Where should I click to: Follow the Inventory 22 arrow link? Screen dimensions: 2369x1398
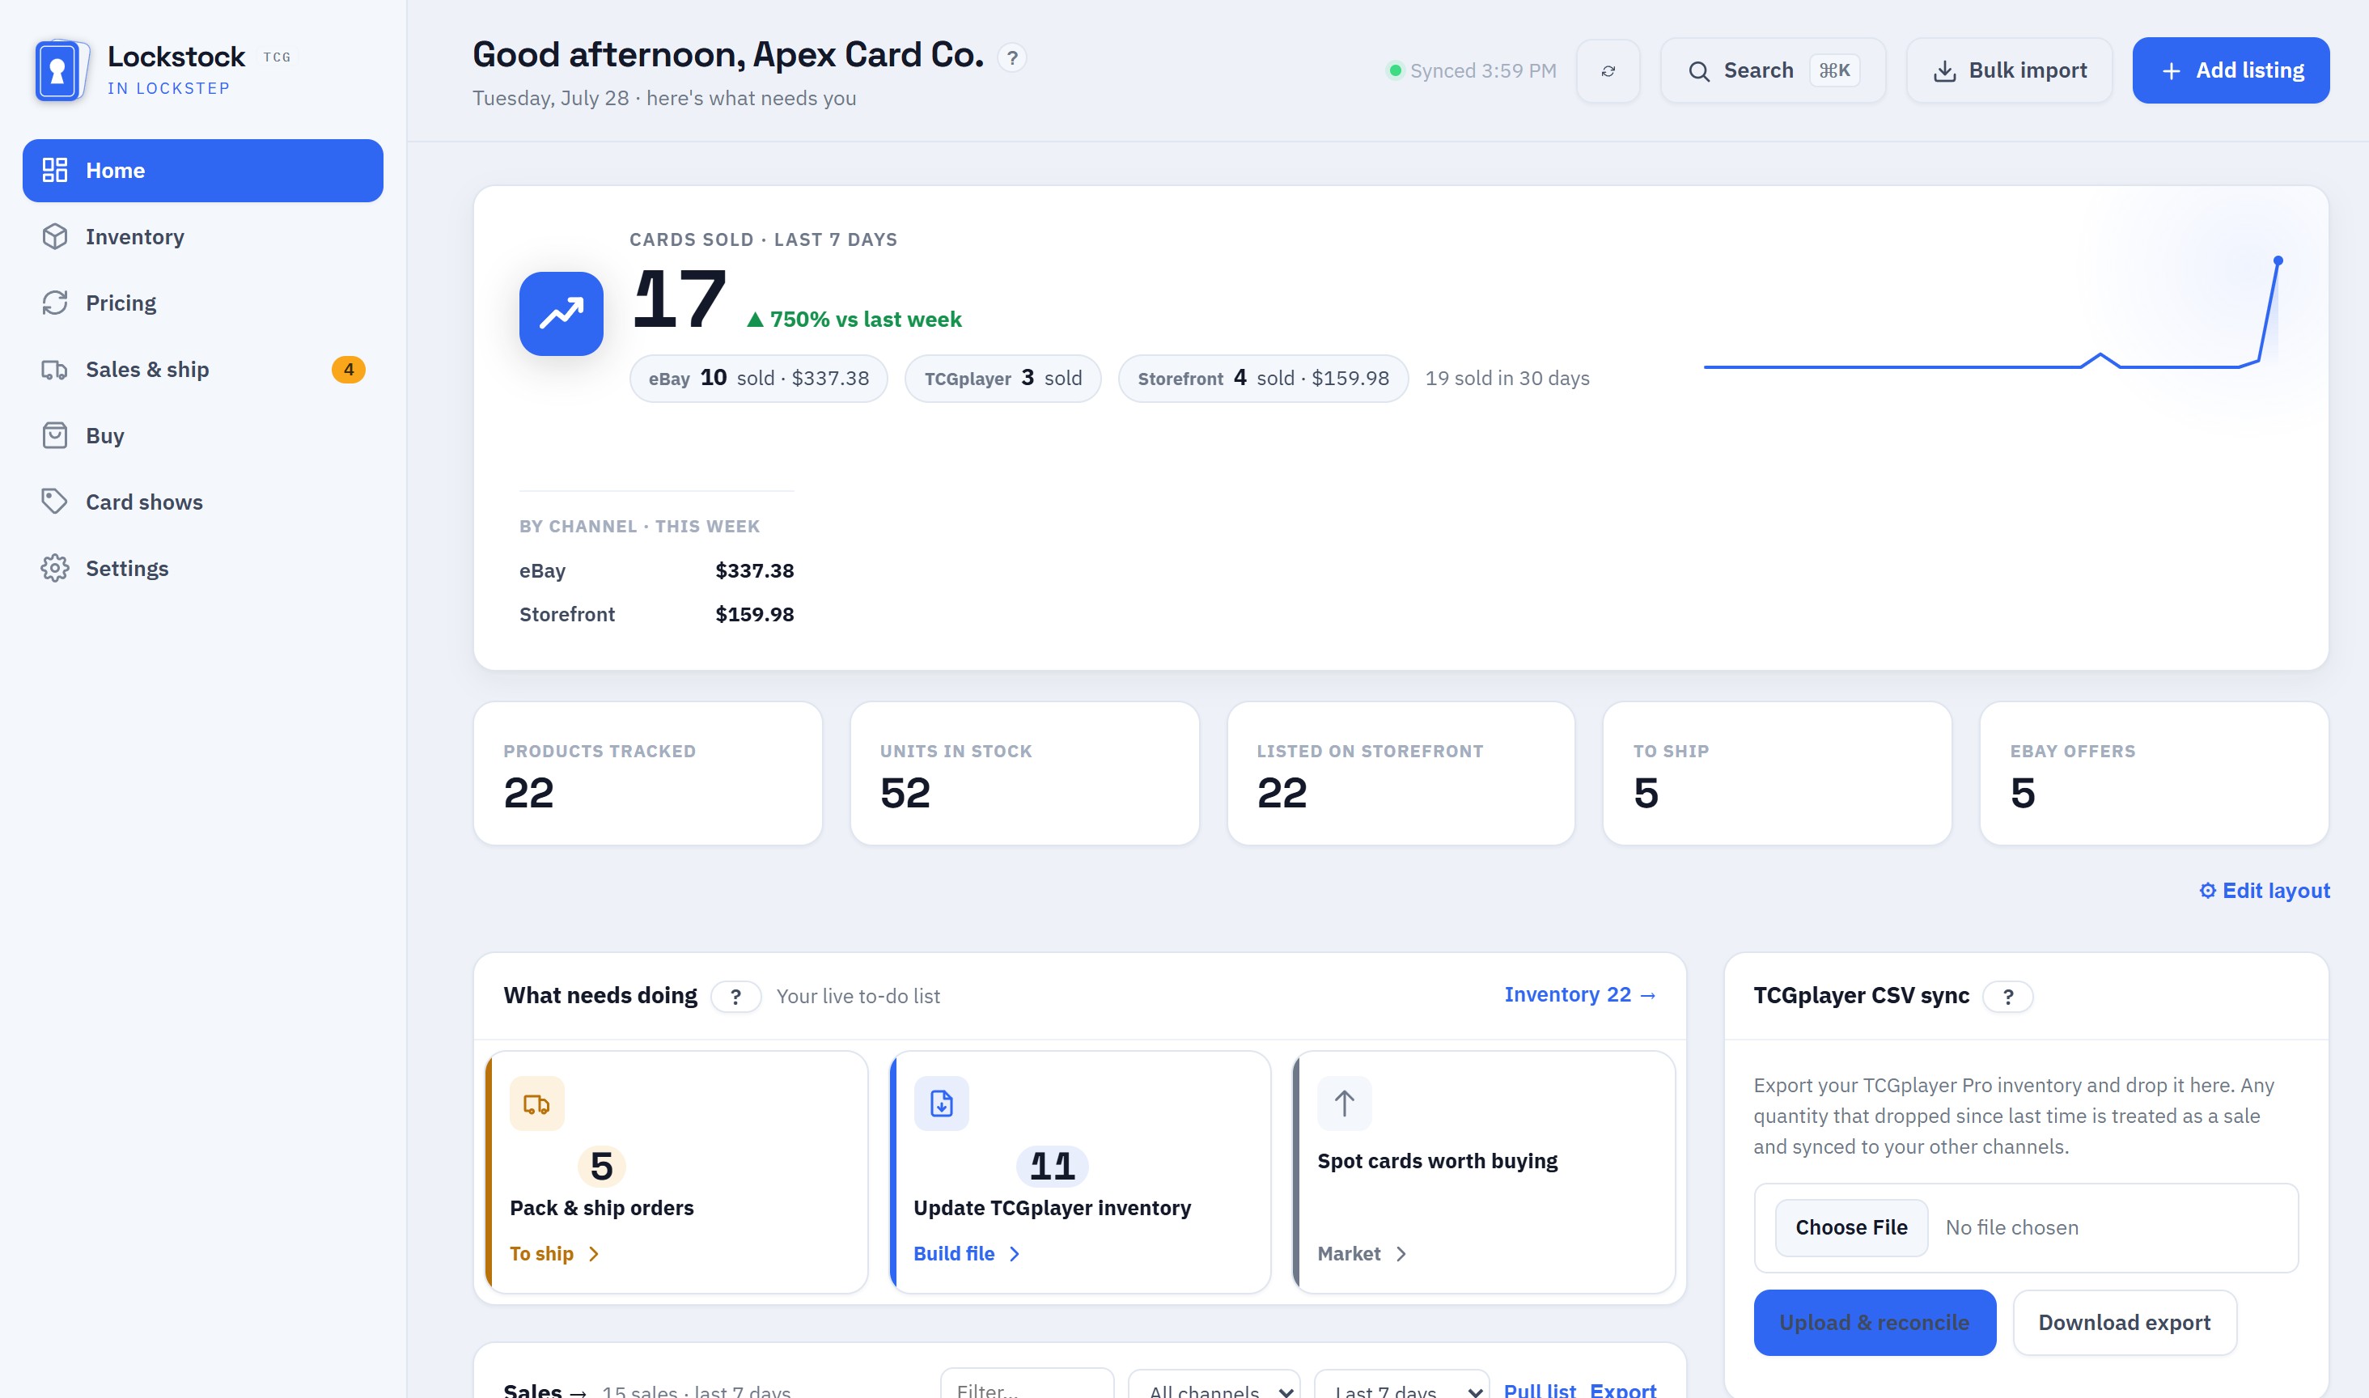(x=1579, y=995)
